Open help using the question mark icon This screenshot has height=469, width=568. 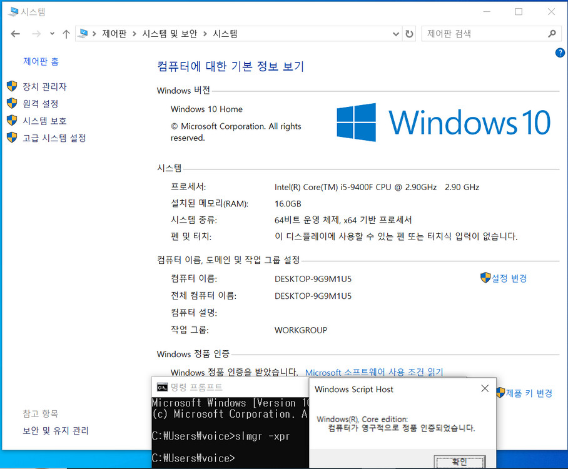(560, 53)
